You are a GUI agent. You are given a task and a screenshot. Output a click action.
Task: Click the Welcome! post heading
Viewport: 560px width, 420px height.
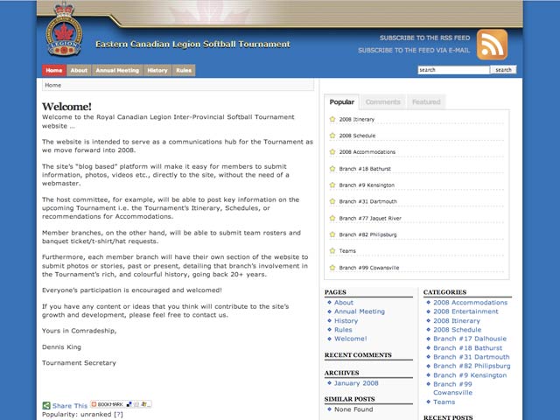(x=66, y=107)
